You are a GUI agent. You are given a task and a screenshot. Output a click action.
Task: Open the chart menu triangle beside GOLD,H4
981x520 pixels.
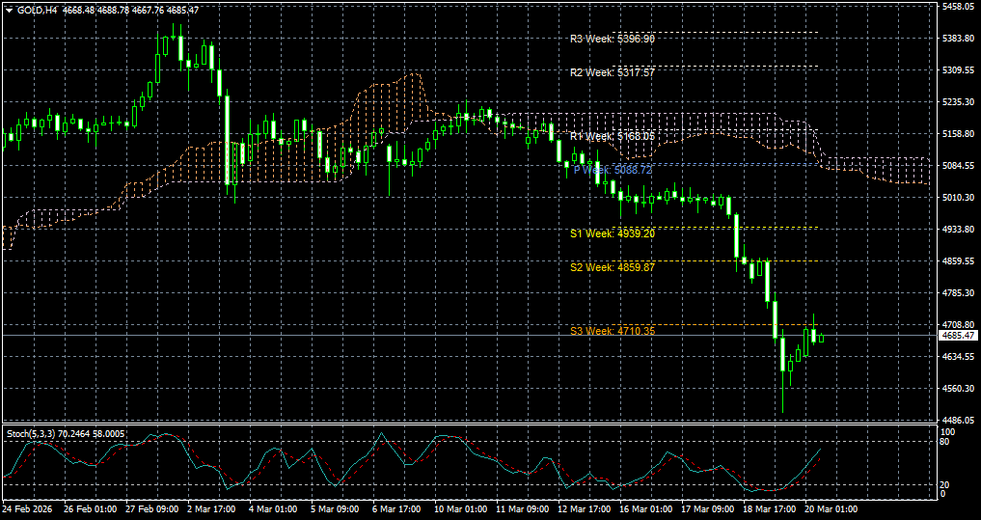9,11
